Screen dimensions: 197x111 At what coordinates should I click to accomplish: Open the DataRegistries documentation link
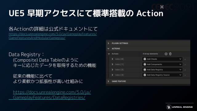click(50, 95)
